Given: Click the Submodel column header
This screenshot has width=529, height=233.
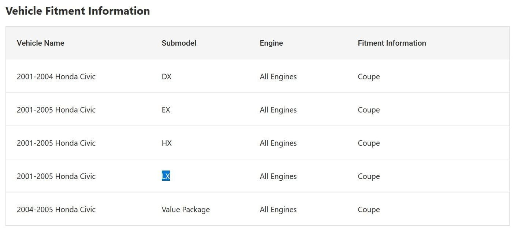Looking at the screenshot, I should [179, 43].
